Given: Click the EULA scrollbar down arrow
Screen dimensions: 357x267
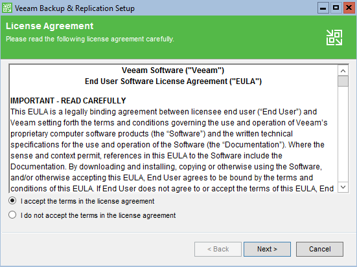Looking at the screenshot, I should pos(343,187).
